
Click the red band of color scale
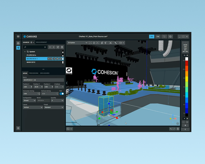[x=187, y=63]
